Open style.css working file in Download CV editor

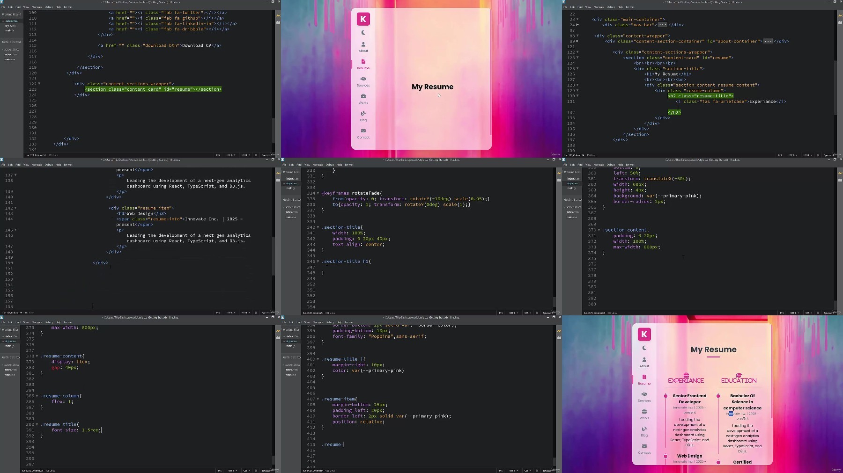(11, 26)
